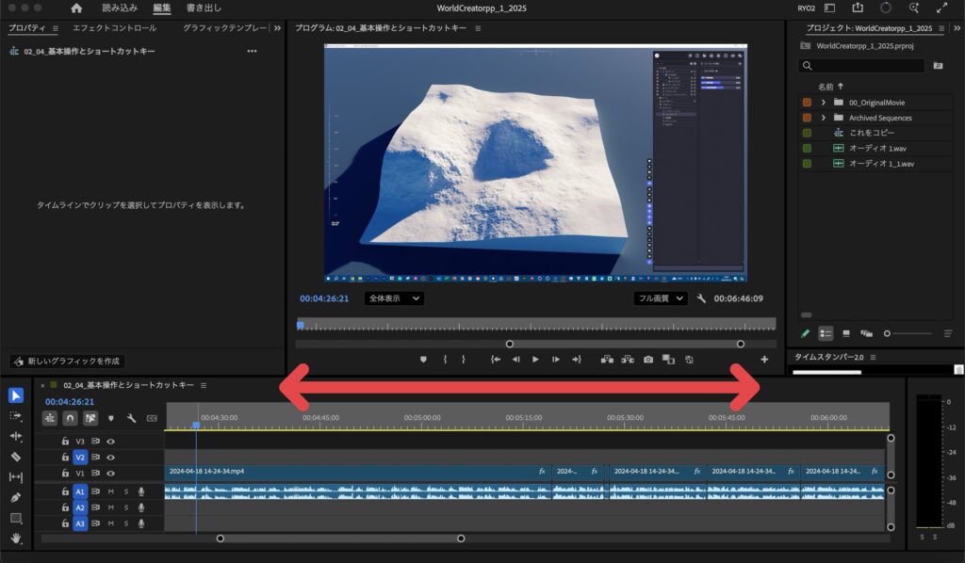Image resolution: width=965 pixels, height=563 pixels.
Task: Expand the 00_OriginalMovie bin
Action: click(823, 102)
